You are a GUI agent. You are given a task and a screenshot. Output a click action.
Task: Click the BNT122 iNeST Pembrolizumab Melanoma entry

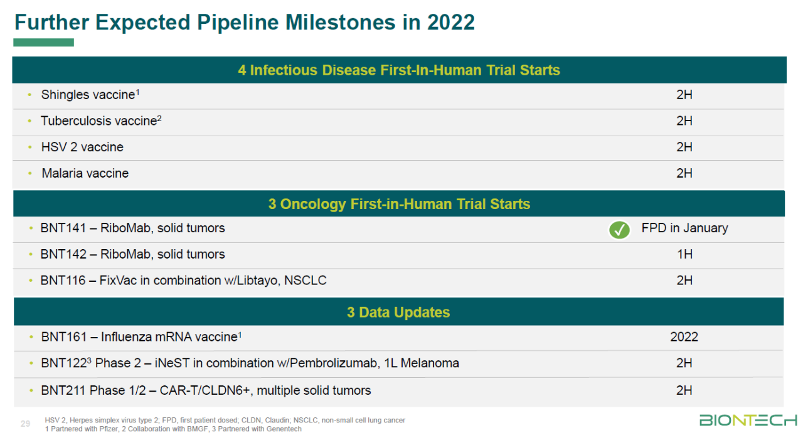(250, 363)
